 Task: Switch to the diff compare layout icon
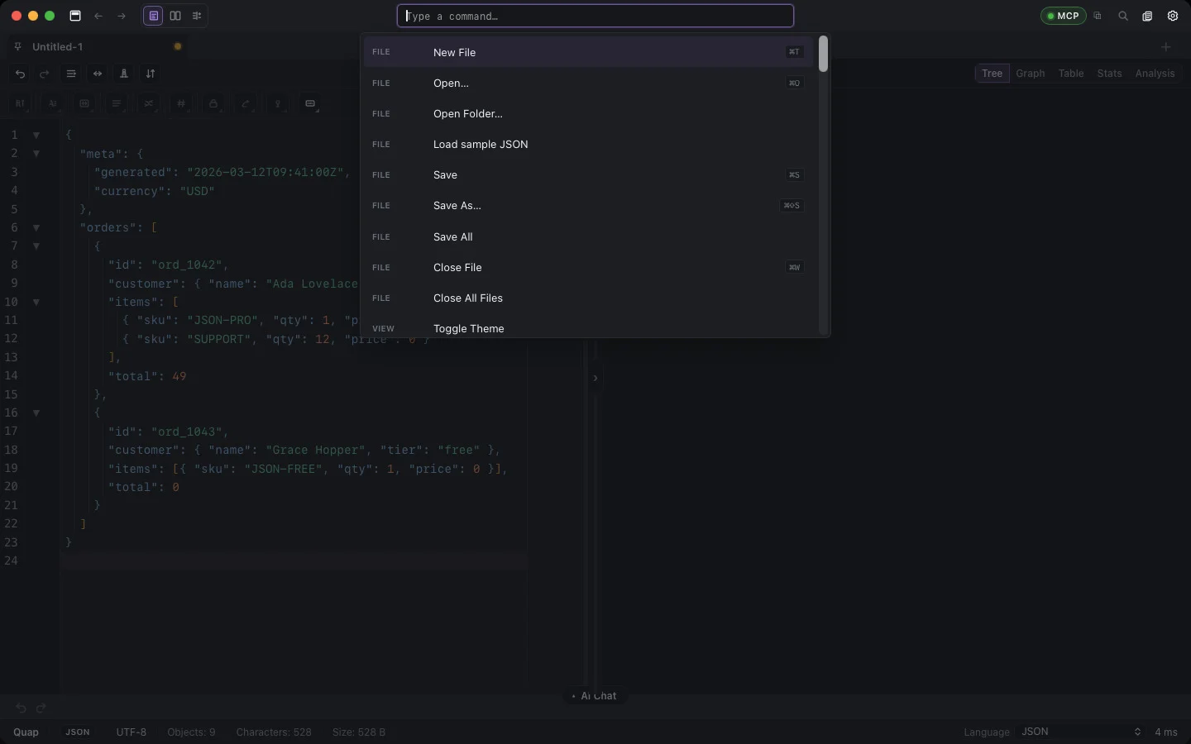pos(197,16)
